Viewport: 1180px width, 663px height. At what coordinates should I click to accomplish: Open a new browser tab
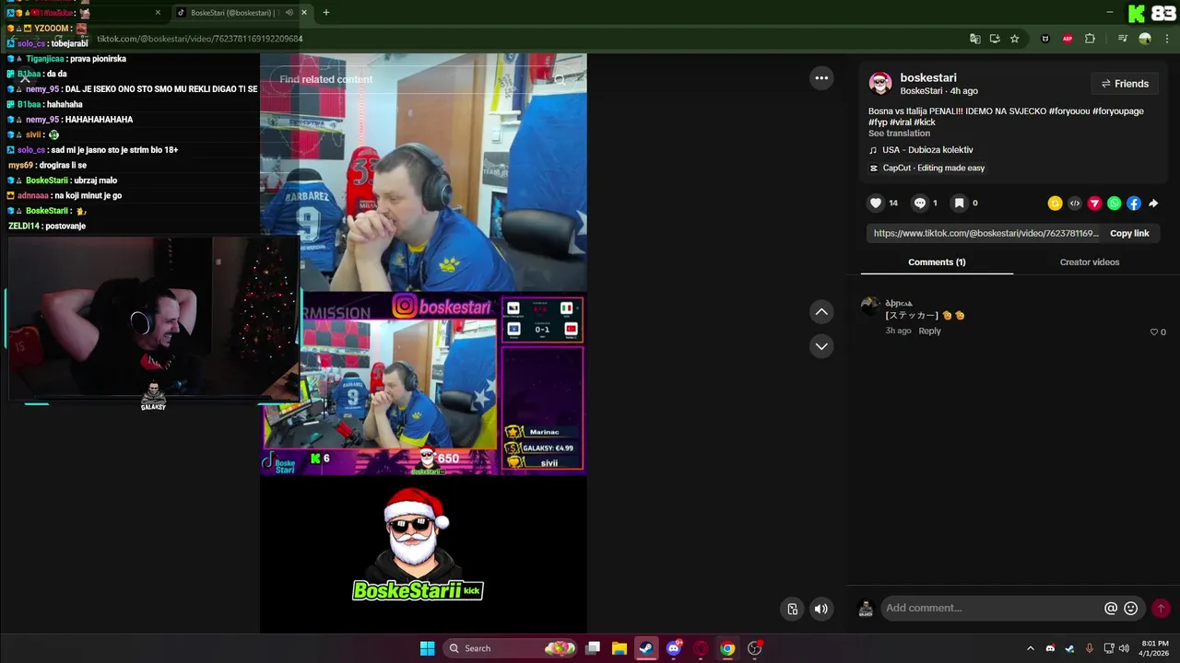(x=325, y=13)
